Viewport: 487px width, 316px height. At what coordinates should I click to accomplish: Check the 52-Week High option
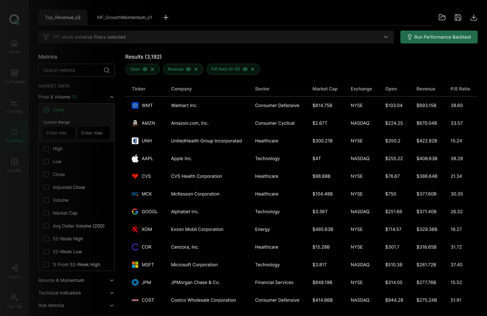(46, 238)
